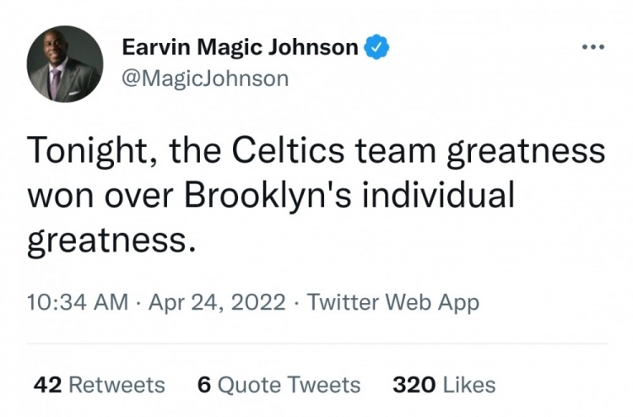Click the 10:34 AM timestamp

click(x=78, y=302)
